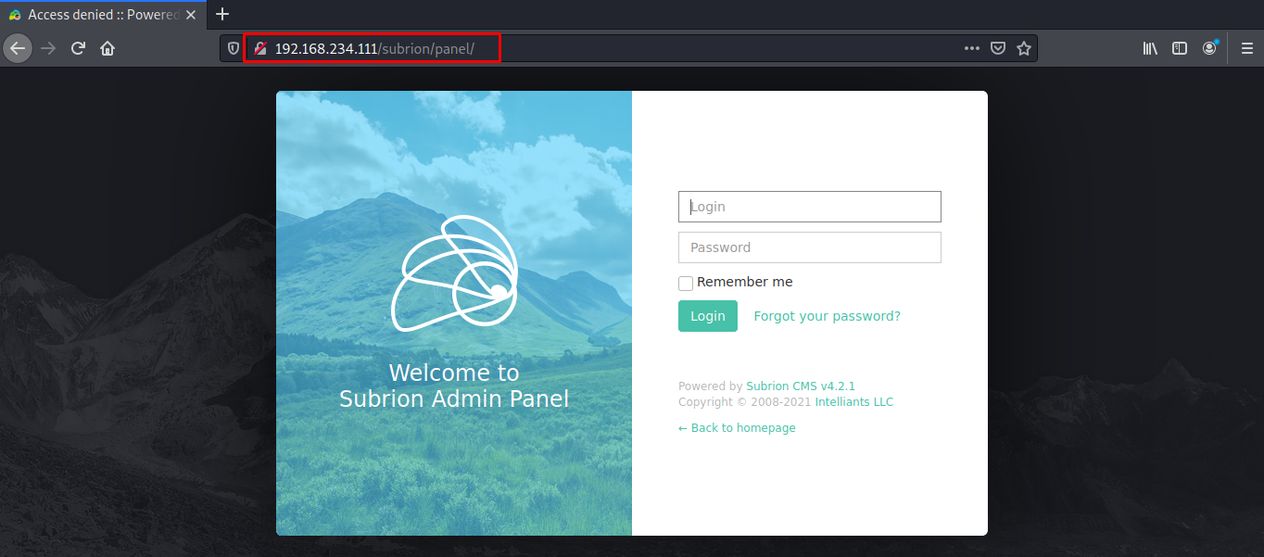
Task: Follow the Back to homepage link
Action: [x=737, y=427]
